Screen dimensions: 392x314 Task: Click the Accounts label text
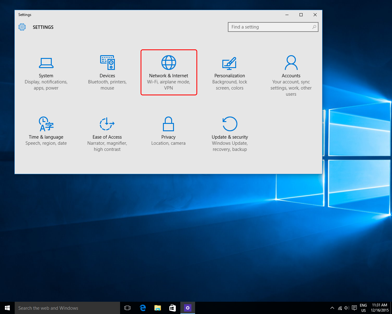(x=291, y=76)
